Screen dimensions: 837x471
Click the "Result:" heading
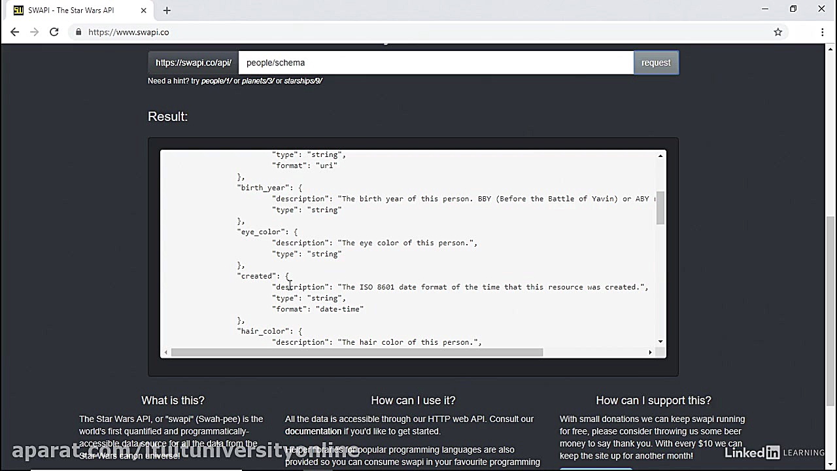168,116
